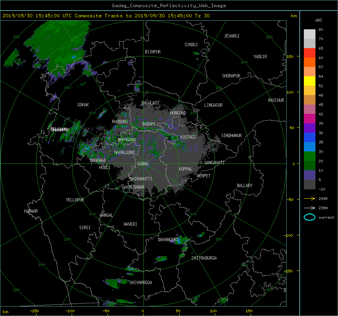The image size is (338, 316).
Task: Click the magenta 39 dBZ color swatch
Action: tap(309, 119)
